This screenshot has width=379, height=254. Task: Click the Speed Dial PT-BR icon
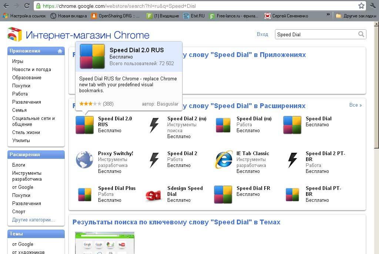pos(292,194)
